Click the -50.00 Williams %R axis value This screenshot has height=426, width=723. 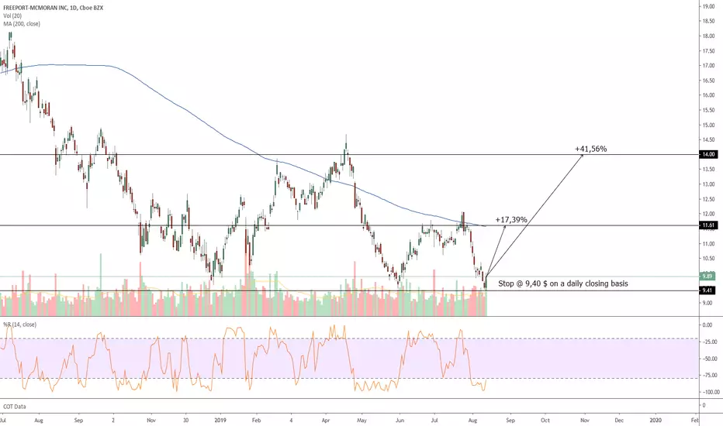click(711, 359)
